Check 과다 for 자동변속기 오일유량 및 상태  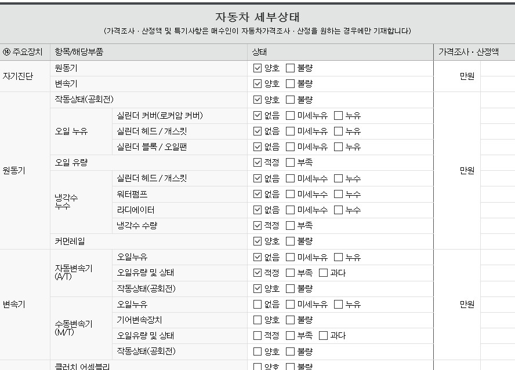(x=323, y=273)
